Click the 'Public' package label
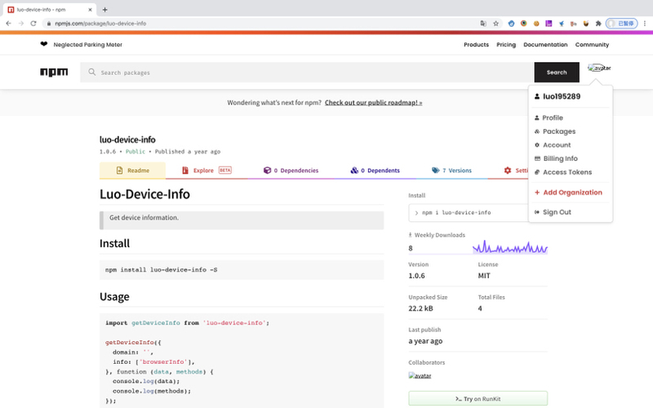 click(135, 152)
